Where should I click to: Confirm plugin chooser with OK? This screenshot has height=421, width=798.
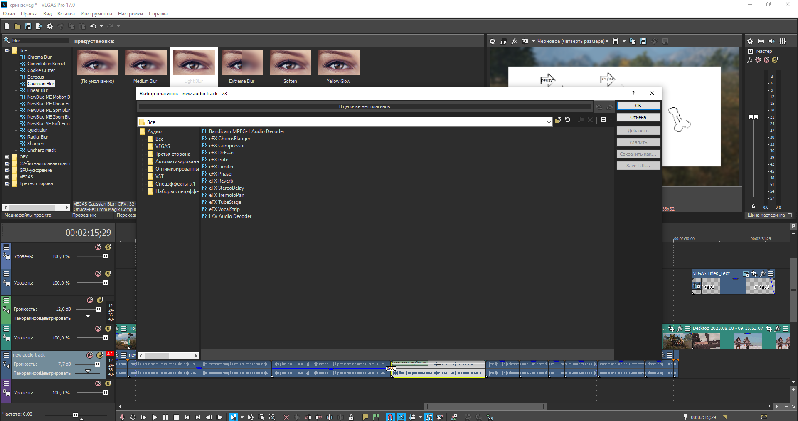[638, 106]
